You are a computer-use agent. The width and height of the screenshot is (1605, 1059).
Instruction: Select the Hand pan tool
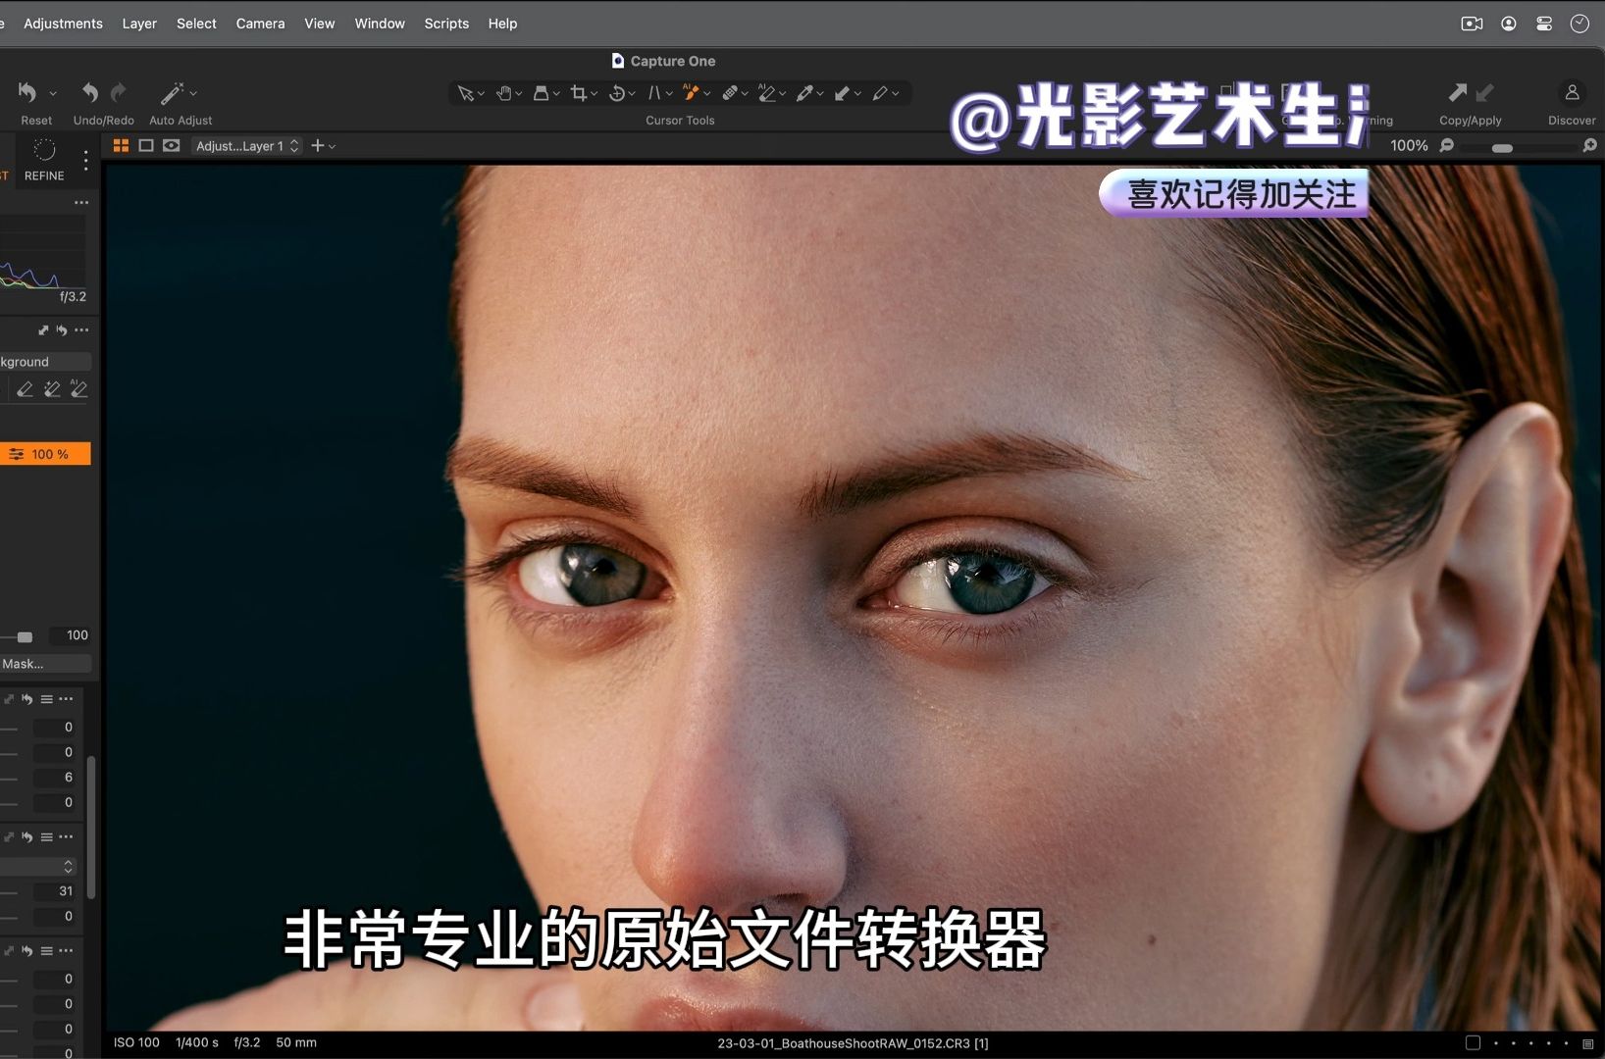tap(504, 93)
